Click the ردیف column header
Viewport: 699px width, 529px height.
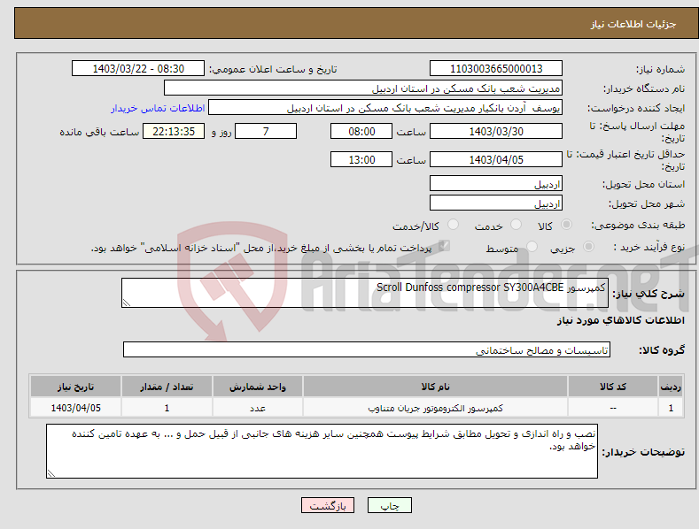671,387
